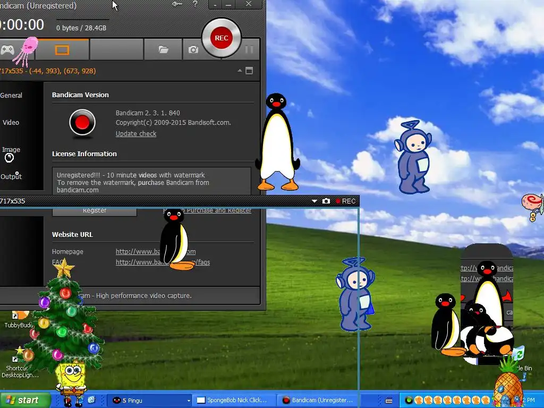Open the output folder icon in Bandicam
The width and height of the screenshot is (544, 408).
pos(164,50)
